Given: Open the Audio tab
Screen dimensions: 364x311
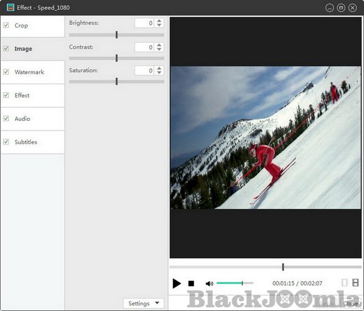Looking at the screenshot, I should tap(22, 119).
